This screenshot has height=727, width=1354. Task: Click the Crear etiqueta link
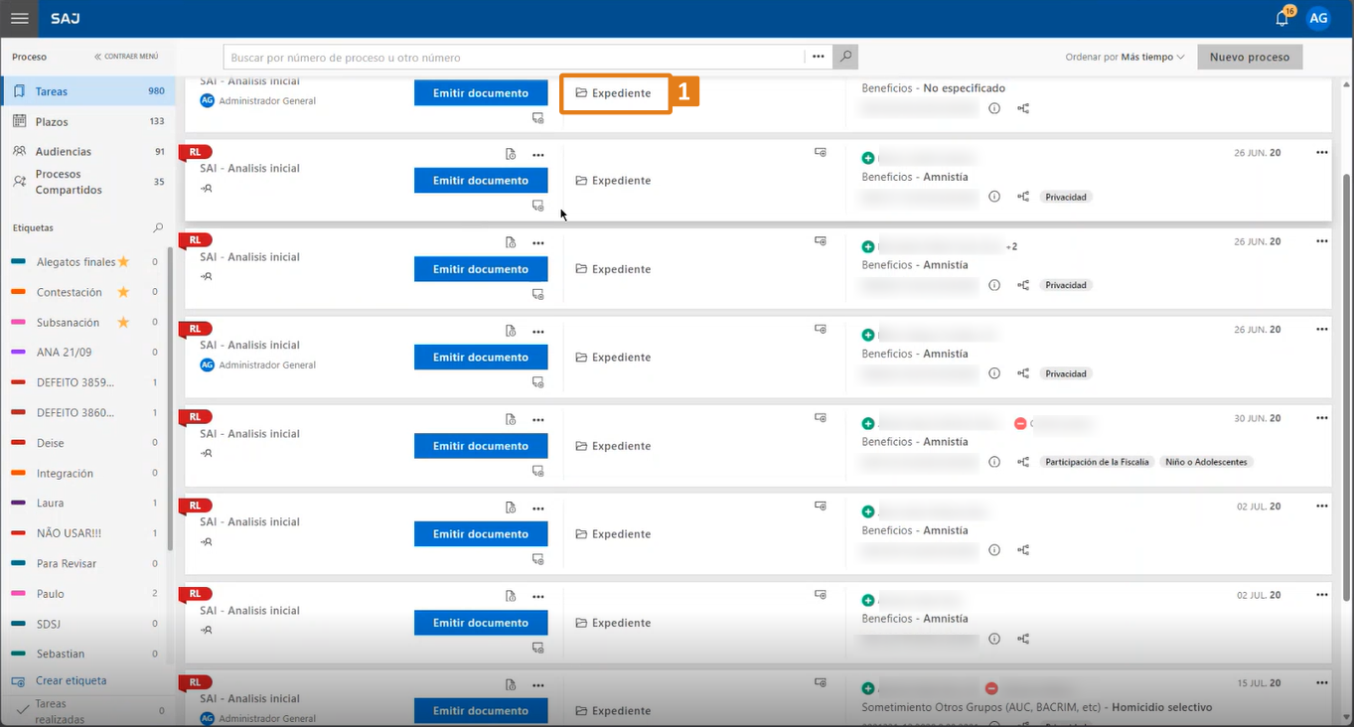coord(71,681)
